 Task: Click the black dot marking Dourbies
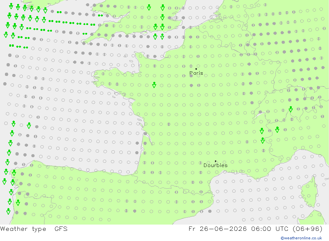coord(215,161)
